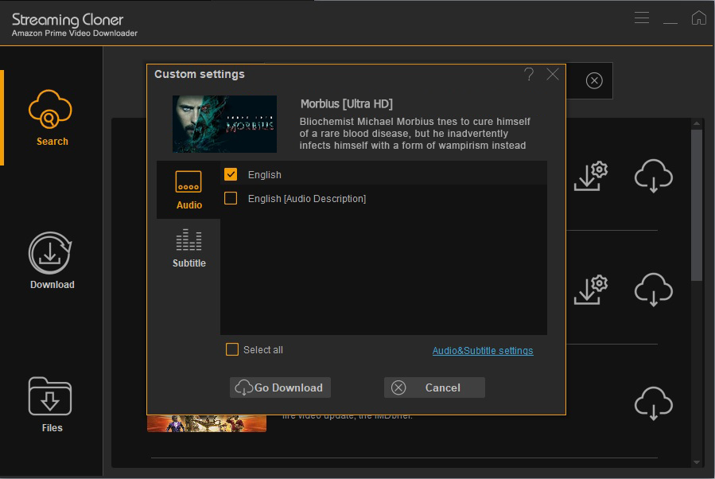
Task: Switch to the Subtitle tab
Action: 188,248
